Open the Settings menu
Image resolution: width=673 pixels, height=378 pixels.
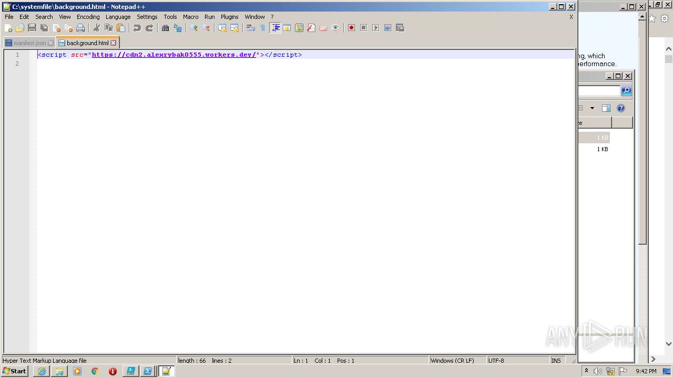click(x=147, y=17)
